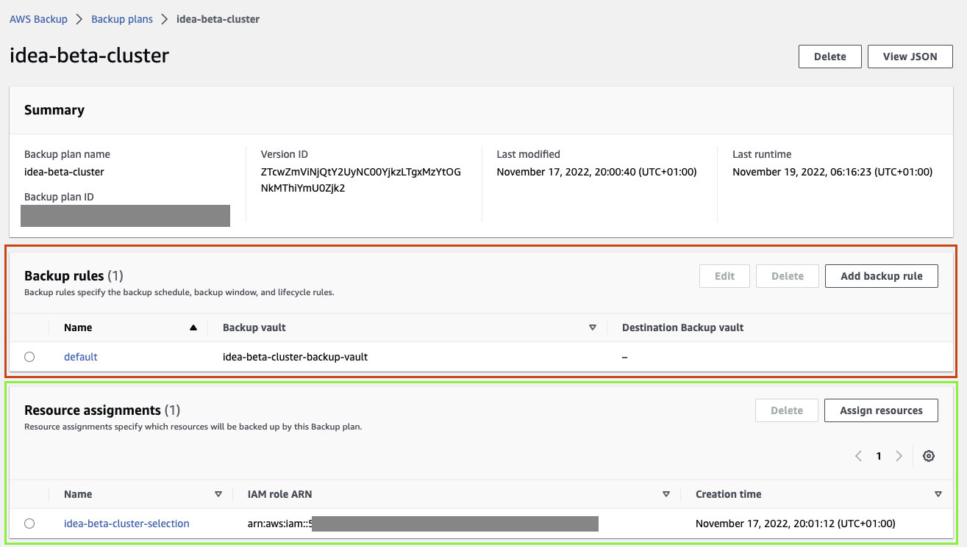Sort resource assignments by Name arrow

click(218, 494)
